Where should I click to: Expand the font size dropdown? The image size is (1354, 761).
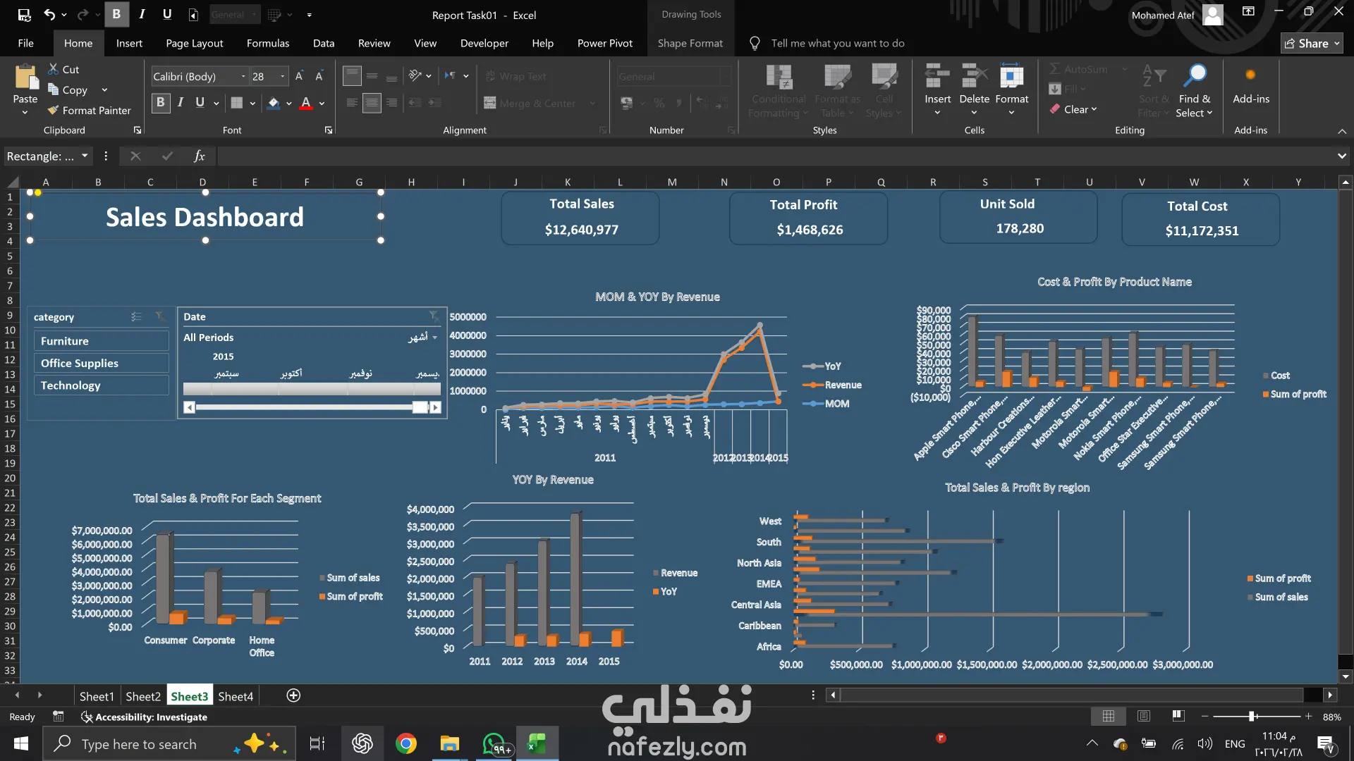tap(283, 76)
